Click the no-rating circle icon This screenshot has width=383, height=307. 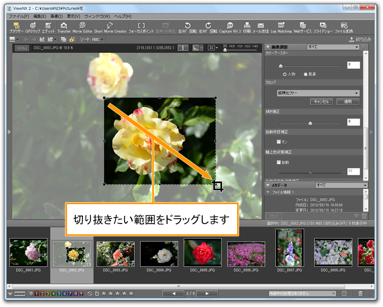click(90, 293)
